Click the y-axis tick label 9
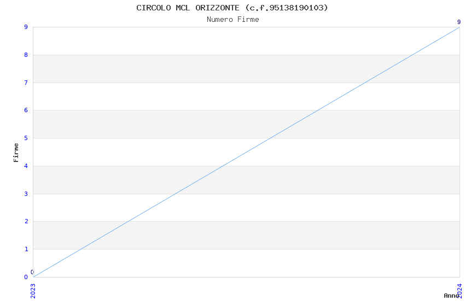 tap(26, 27)
